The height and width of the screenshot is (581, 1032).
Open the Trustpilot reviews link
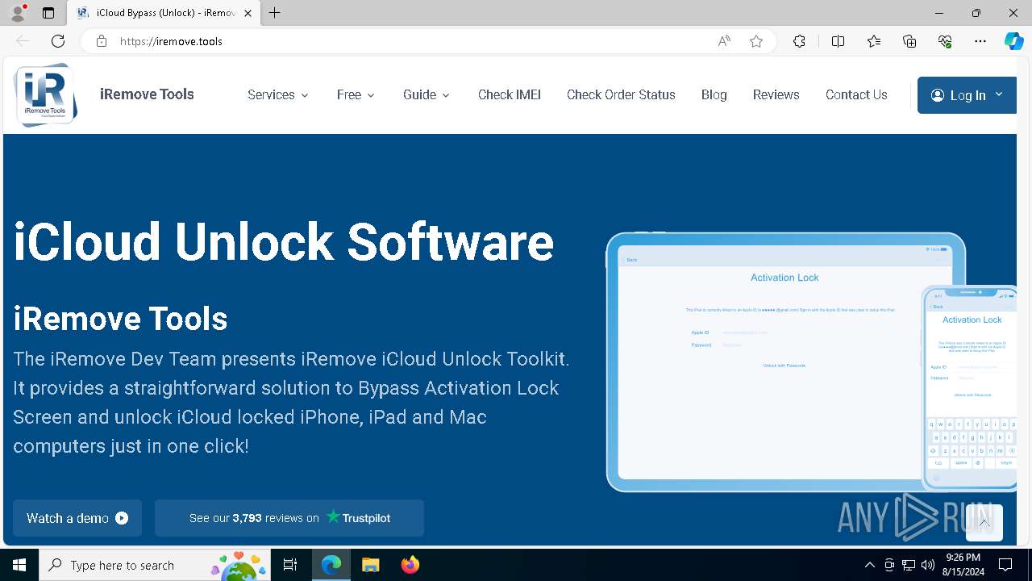289,518
